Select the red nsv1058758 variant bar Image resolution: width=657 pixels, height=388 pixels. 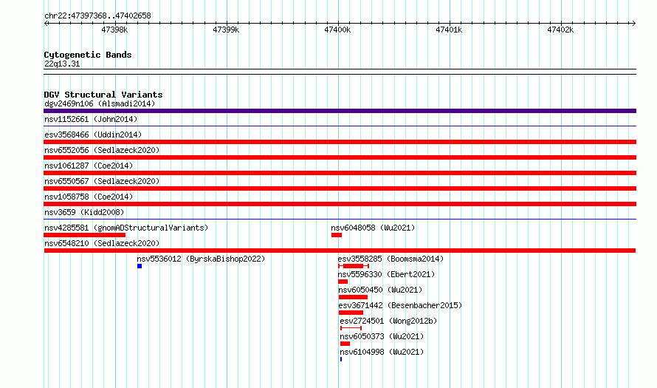340,204
